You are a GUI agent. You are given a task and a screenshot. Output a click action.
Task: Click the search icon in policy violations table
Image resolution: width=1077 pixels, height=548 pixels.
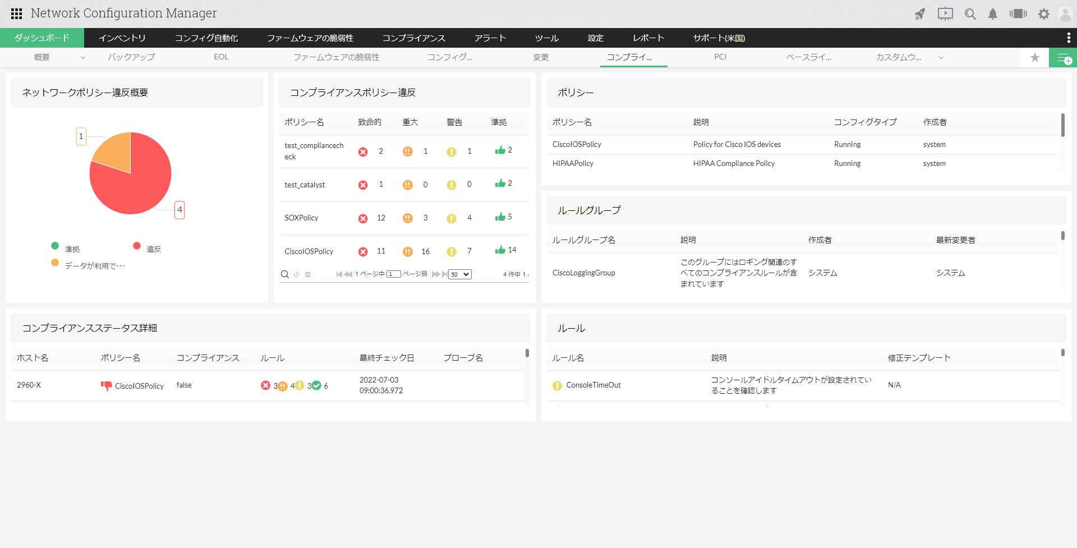285,274
